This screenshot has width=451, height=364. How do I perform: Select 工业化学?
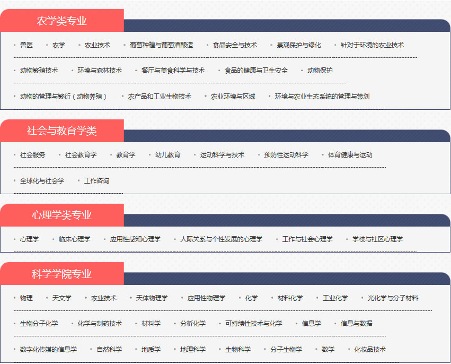pos(335,298)
